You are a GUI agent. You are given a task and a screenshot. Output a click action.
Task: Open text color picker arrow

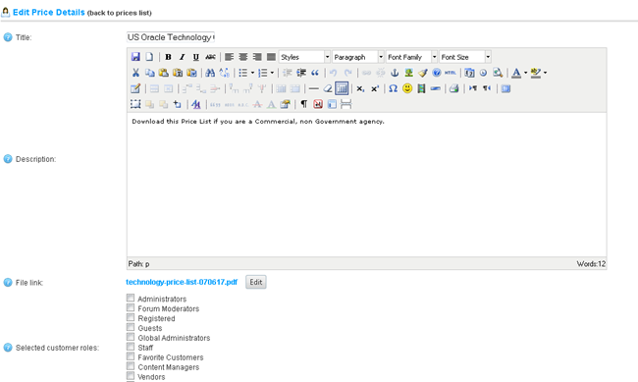point(525,73)
